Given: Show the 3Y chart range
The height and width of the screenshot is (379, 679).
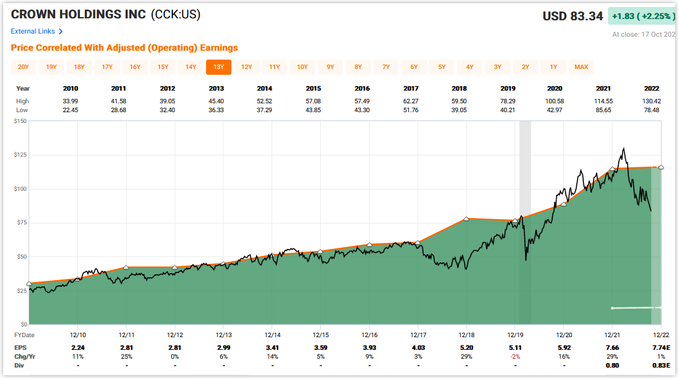Looking at the screenshot, I should 498,67.
